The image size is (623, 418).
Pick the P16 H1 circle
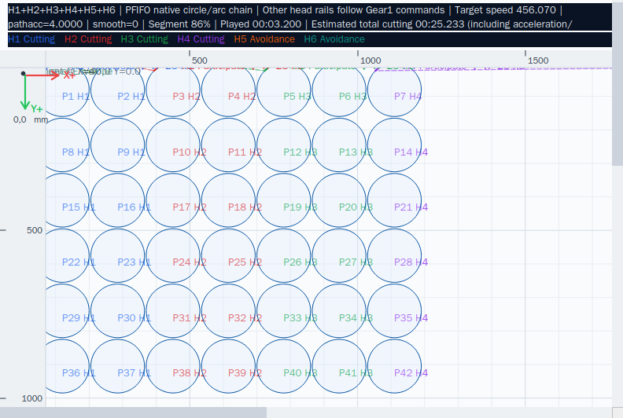tap(118, 200)
